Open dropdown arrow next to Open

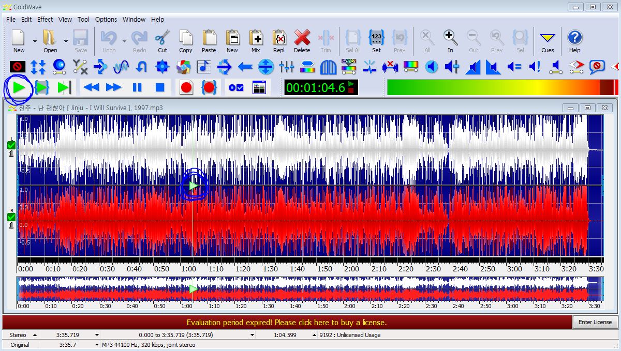(66, 41)
